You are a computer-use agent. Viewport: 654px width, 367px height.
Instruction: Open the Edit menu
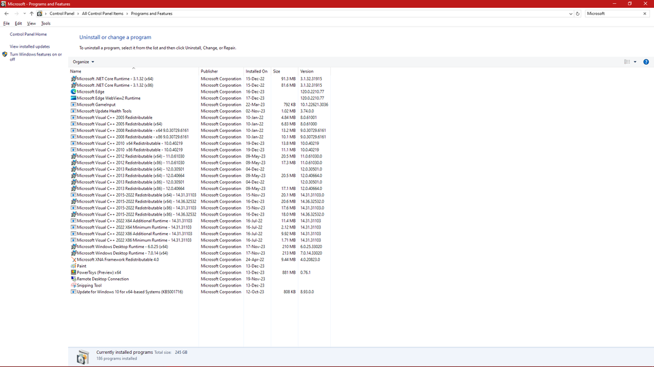pos(18,24)
